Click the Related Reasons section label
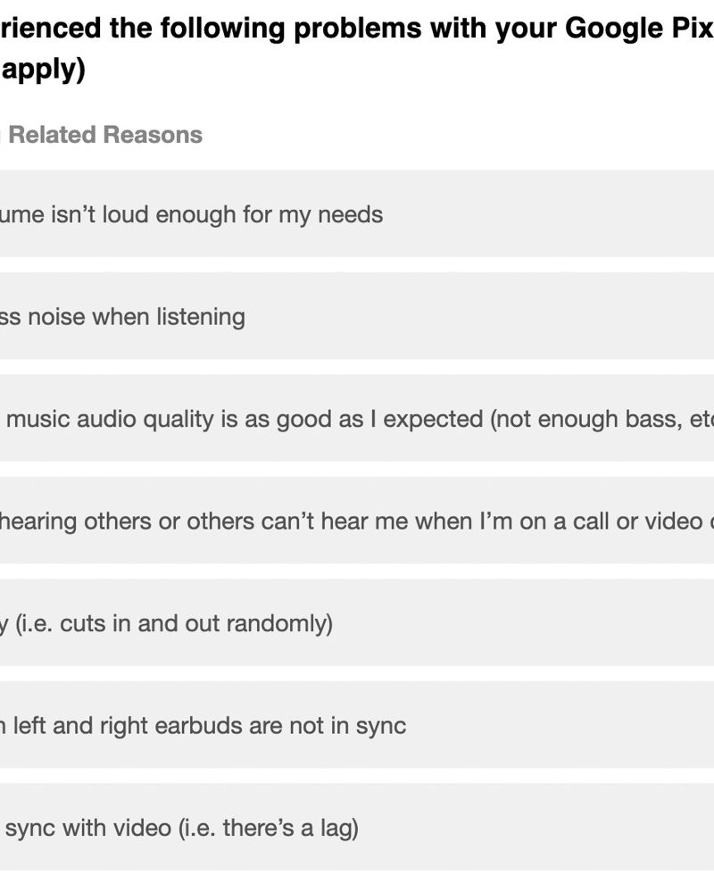Viewport: 714px width, 884px height. click(x=104, y=135)
